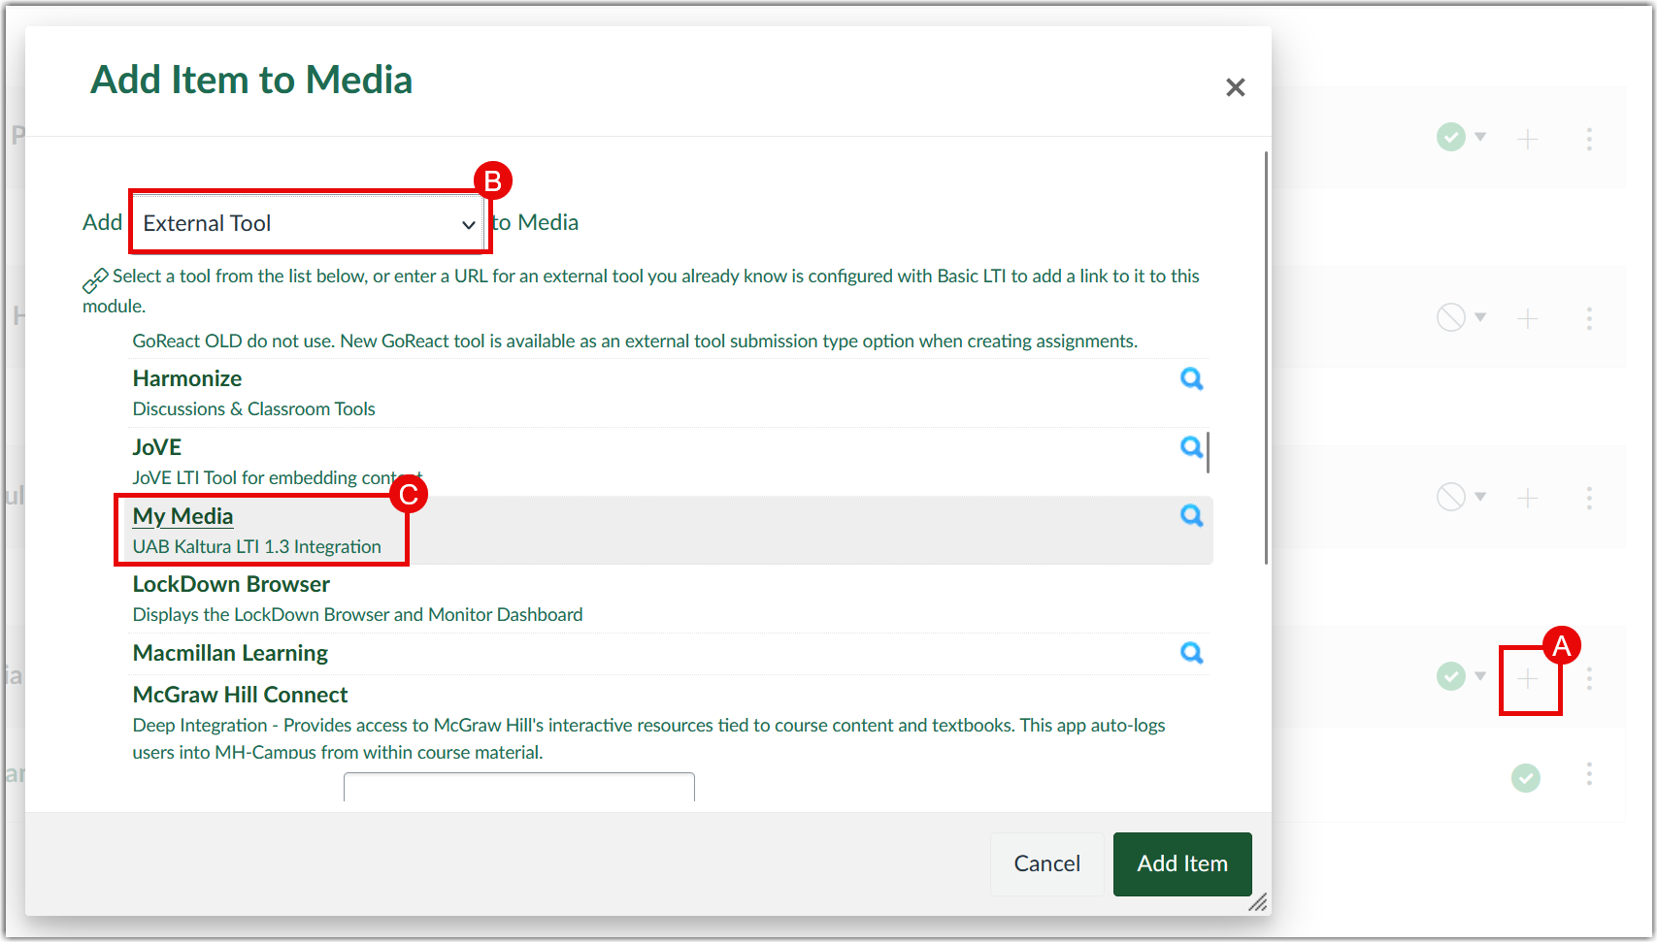Expand the publish arrow in the second module row
This screenshot has width=1658, height=943.
[1480, 317]
